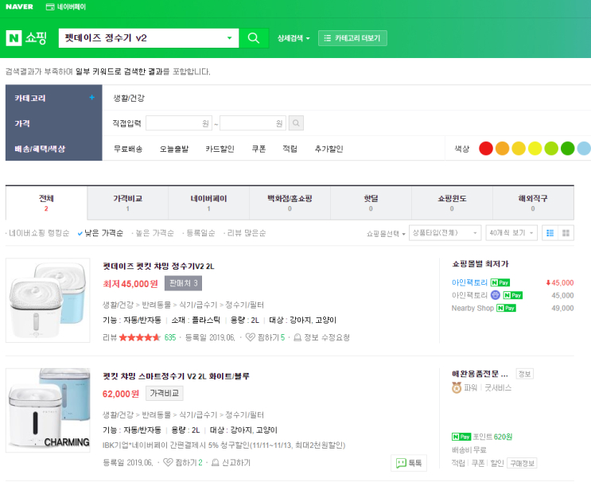
Task: Open the 쇼핑몰선택 dropdown
Action: [x=386, y=234]
